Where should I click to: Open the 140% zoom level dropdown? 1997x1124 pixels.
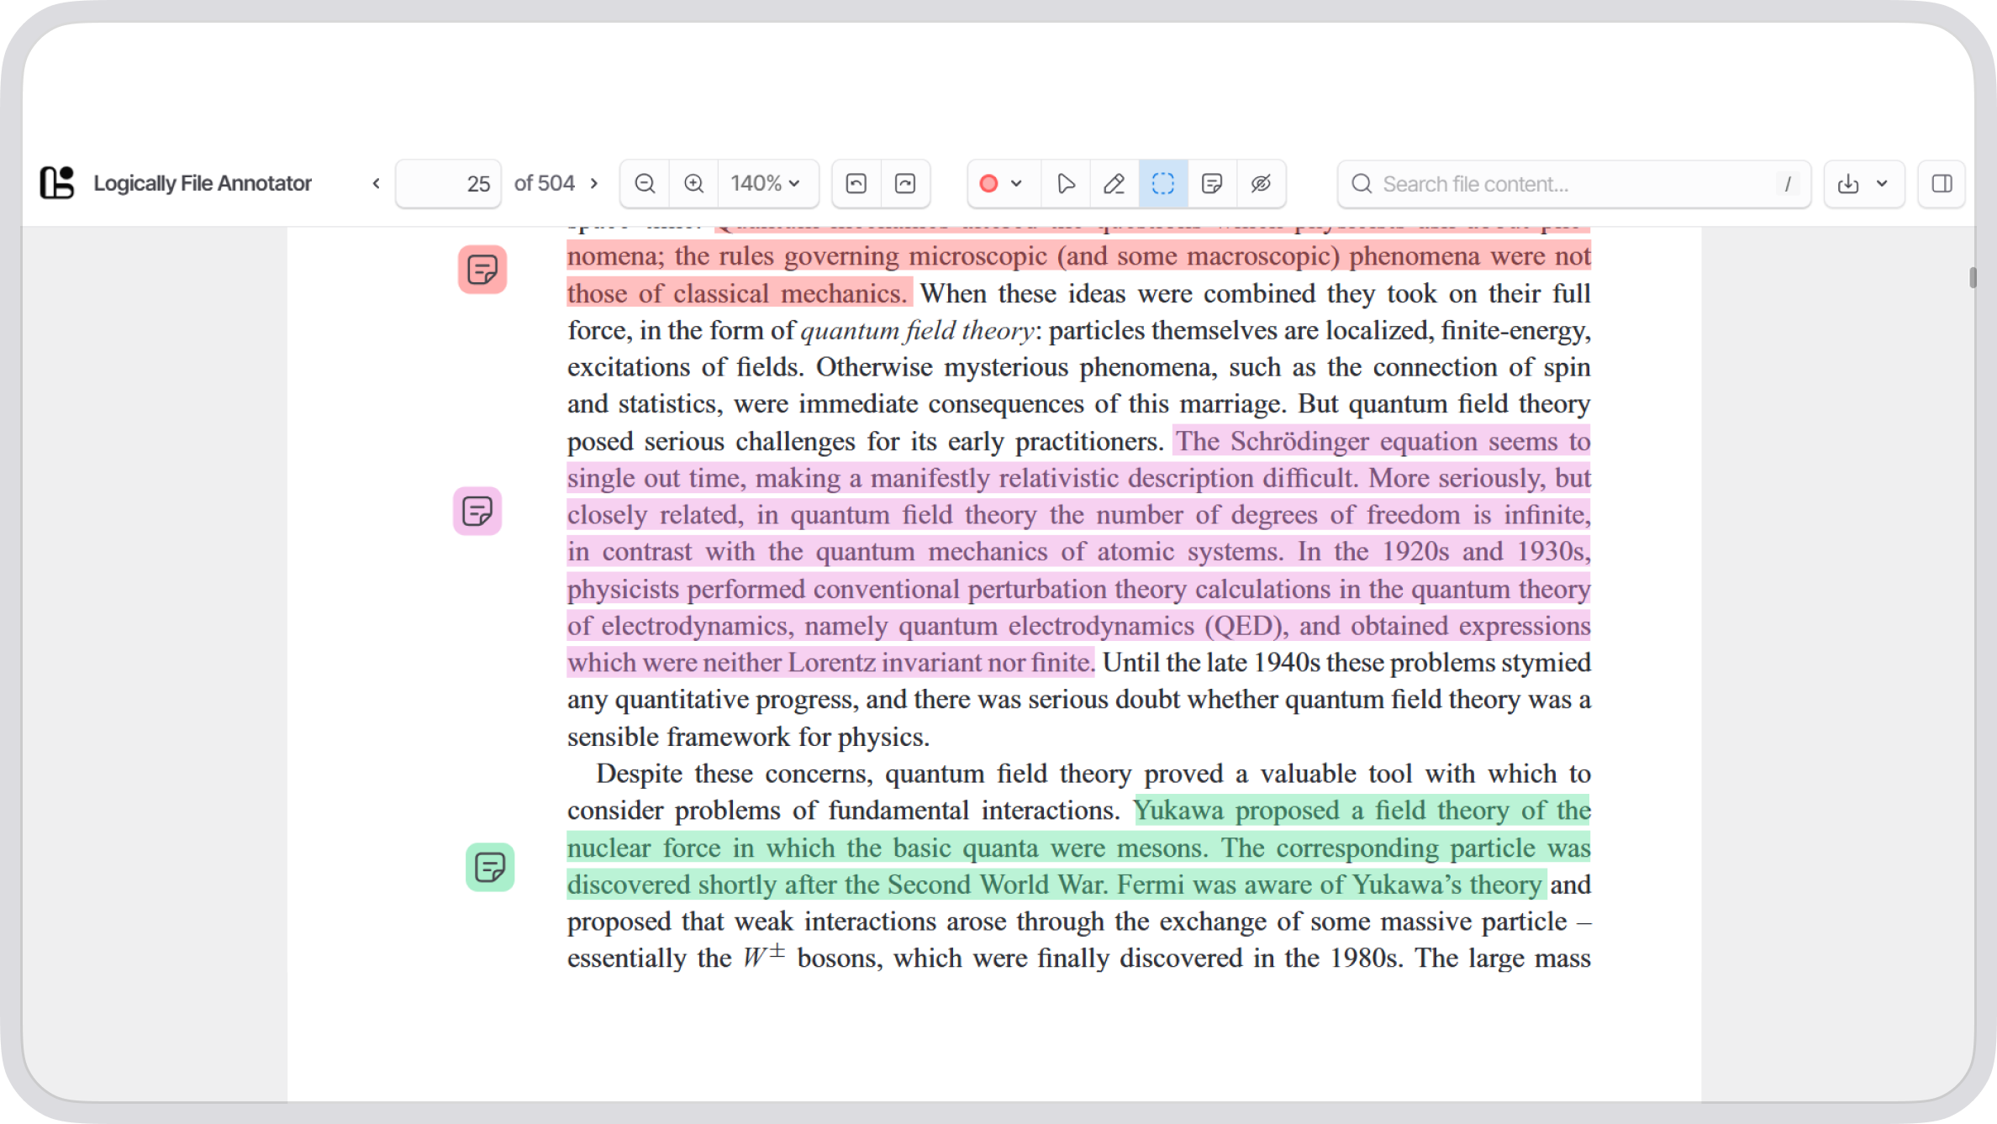click(x=767, y=183)
